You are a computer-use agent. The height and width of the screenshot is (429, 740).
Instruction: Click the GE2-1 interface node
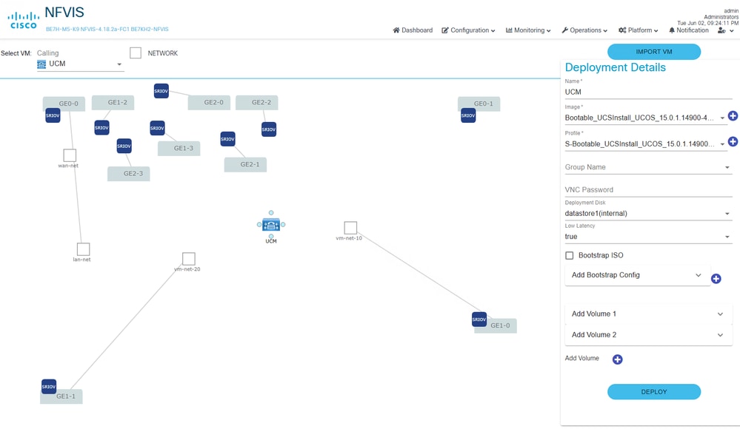point(245,164)
